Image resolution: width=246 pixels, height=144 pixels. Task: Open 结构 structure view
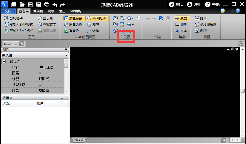(93, 31)
